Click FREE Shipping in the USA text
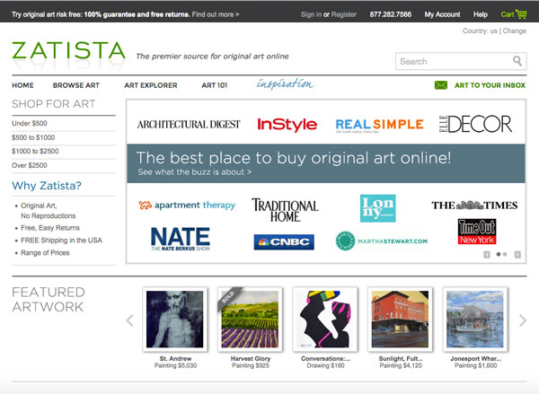The image size is (539, 394). coord(61,241)
